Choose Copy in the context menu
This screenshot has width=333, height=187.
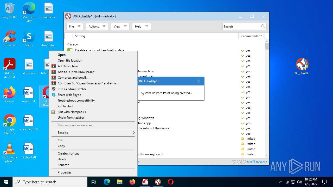(x=93, y=146)
